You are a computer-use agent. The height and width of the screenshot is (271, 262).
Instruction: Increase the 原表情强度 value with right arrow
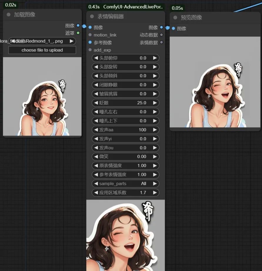(x=155, y=166)
